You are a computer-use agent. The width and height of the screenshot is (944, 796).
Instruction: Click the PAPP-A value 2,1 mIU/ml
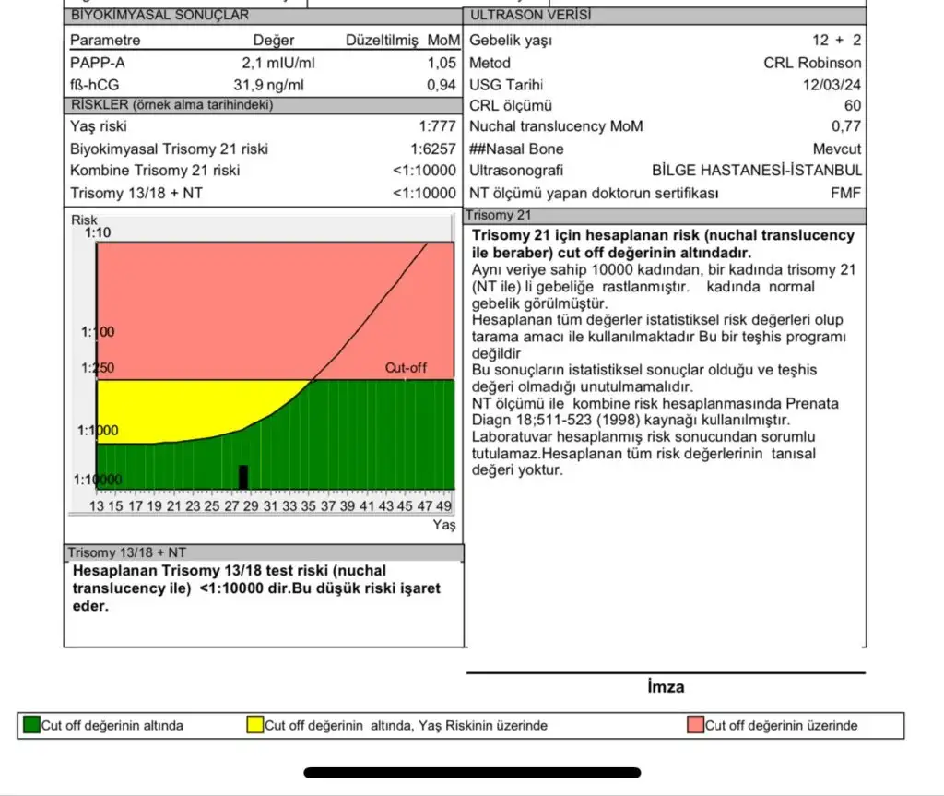click(x=273, y=63)
